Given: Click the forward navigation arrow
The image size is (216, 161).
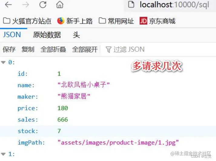Looking at the screenshot, I should pyautogui.click(x=25, y=5).
